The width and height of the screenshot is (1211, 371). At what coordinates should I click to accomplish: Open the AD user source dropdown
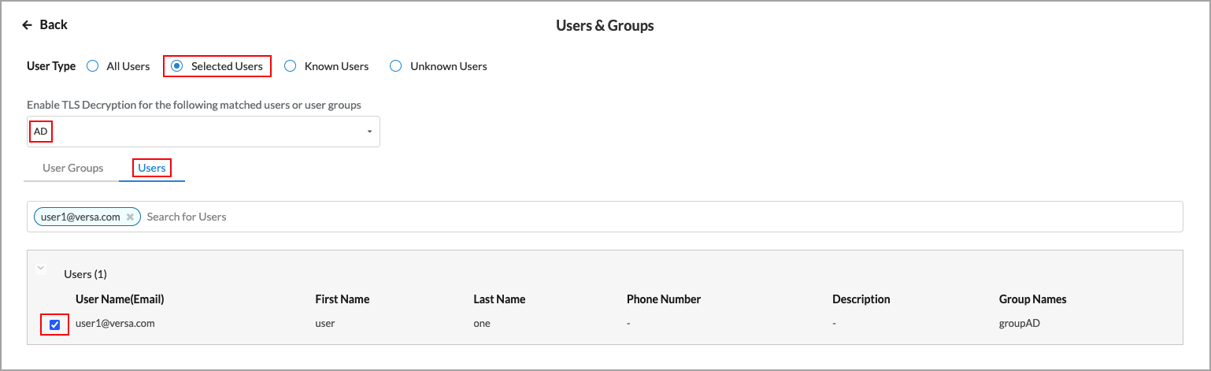coord(368,132)
